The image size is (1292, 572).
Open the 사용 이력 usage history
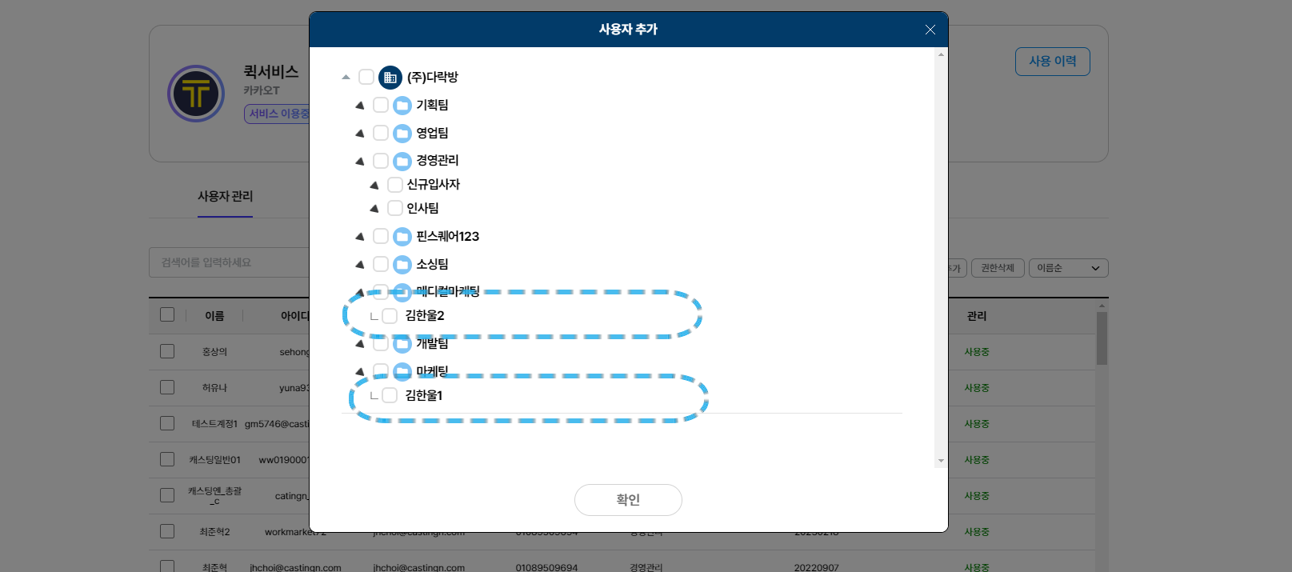[1052, 62]
